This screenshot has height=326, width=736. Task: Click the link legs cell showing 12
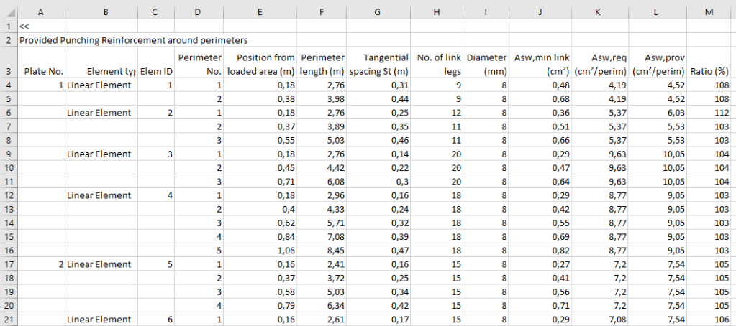point(437,113)
